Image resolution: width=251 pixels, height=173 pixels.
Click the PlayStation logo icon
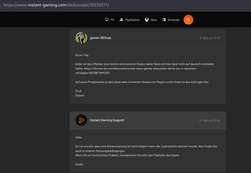[x=121, y=20]
